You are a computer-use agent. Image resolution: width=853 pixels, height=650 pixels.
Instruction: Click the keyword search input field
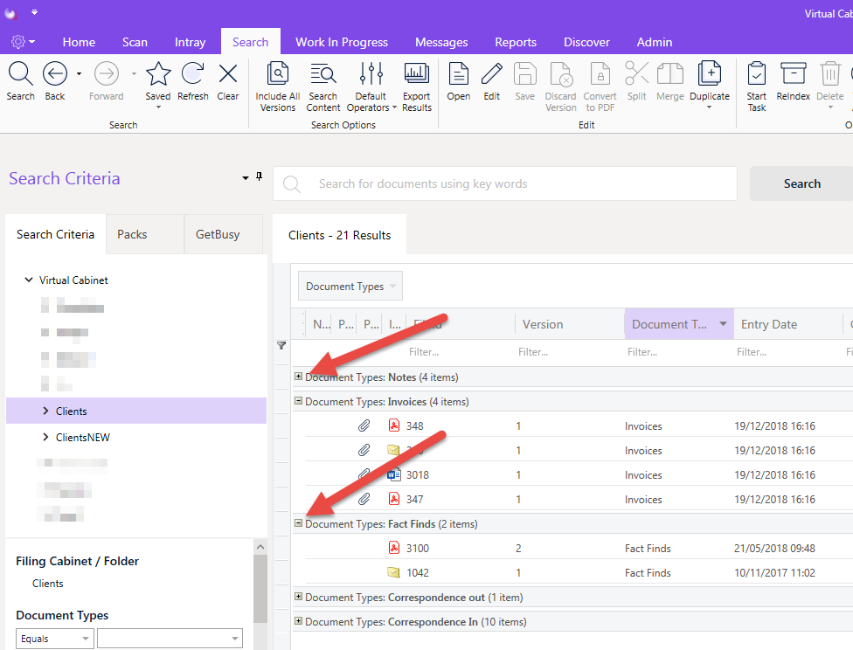[x=505, y=183]
